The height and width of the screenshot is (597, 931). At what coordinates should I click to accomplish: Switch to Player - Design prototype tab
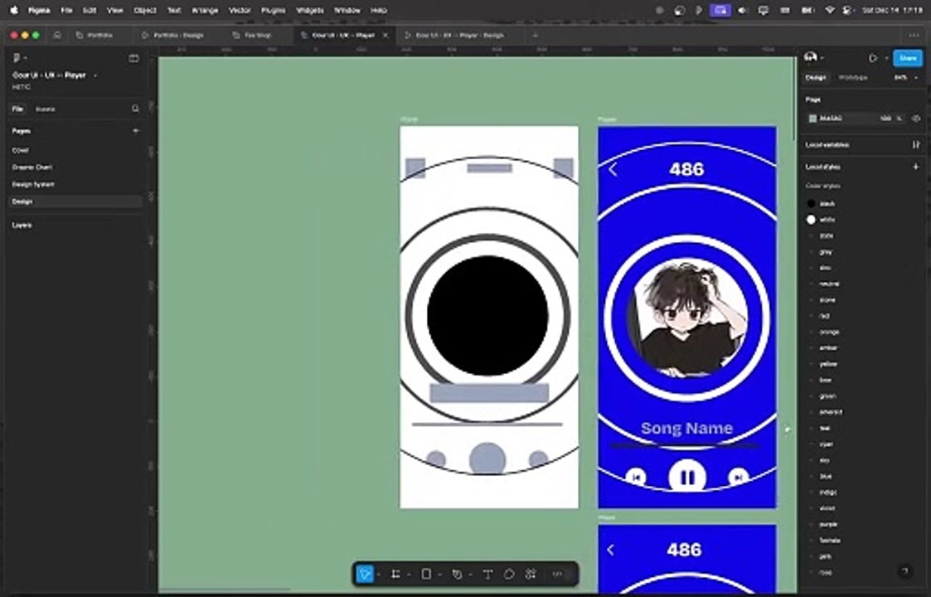pyautogui.click(x=455, y=35)
